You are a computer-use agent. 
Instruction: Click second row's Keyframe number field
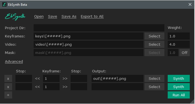coord(51,87)
